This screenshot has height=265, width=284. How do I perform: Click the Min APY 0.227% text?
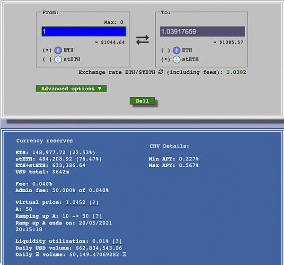174,159
